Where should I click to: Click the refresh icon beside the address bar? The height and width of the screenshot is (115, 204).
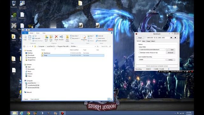[x=98, y=46]
